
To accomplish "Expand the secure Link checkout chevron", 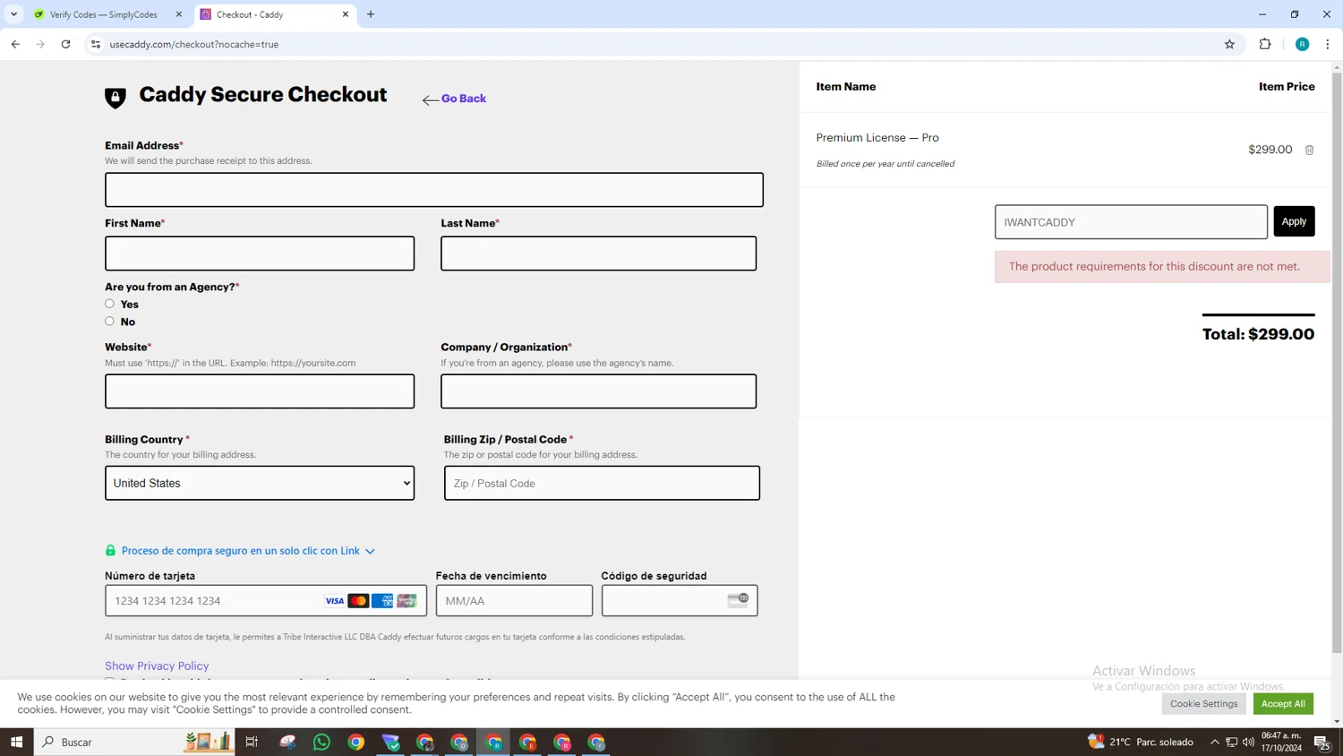I will 370,552.
